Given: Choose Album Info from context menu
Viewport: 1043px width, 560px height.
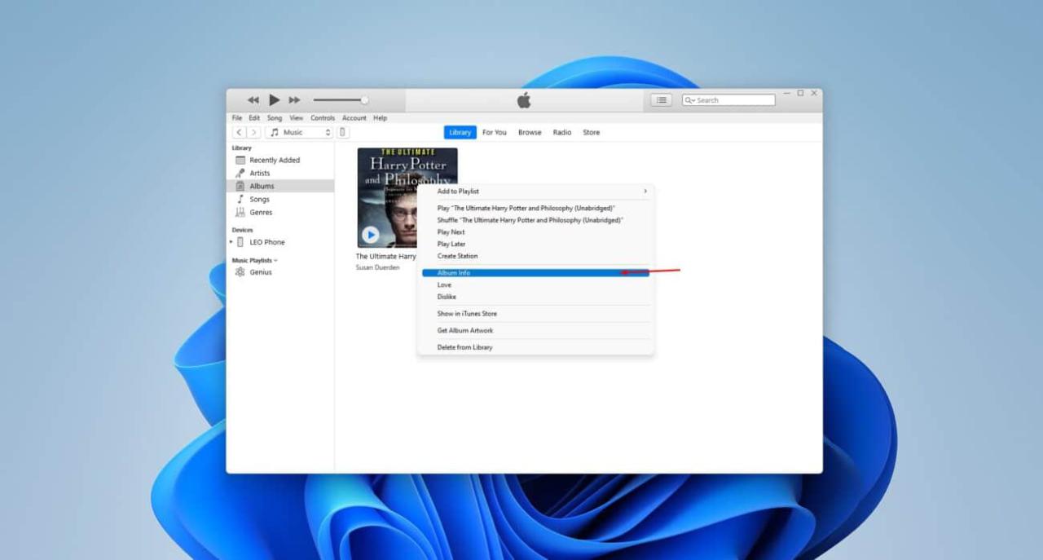Looking at the screenshot, I should click(535, 273).
